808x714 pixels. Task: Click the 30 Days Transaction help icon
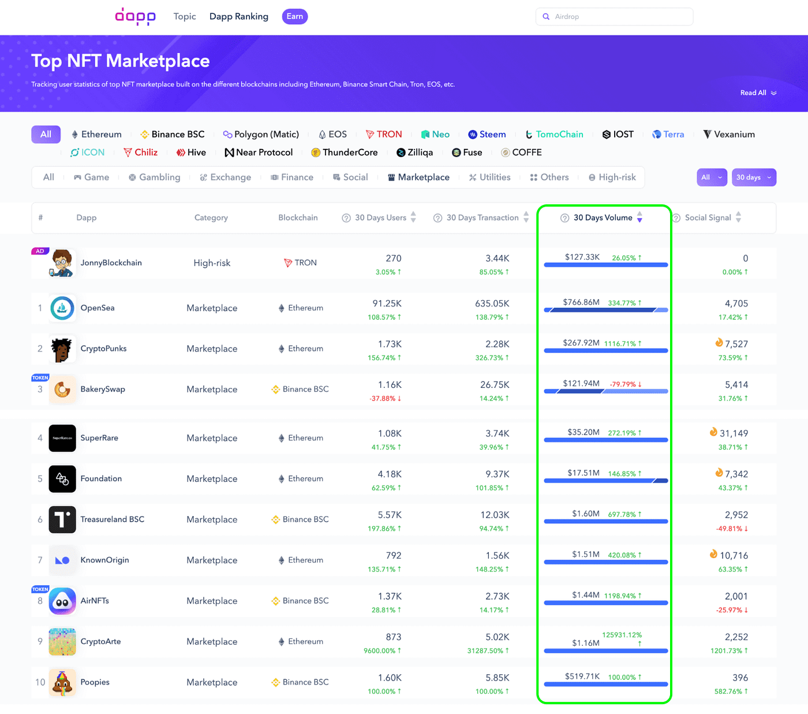438,218
